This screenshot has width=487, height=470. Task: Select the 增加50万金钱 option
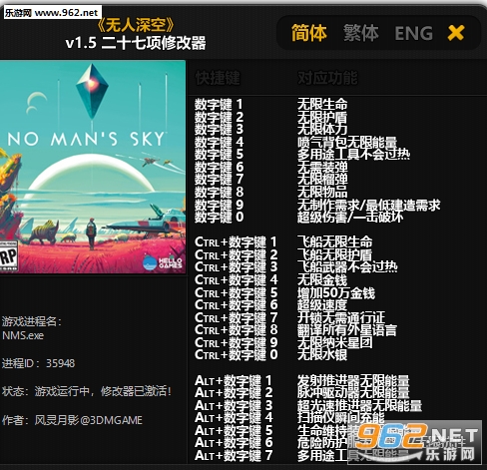[x=336, y=293]
